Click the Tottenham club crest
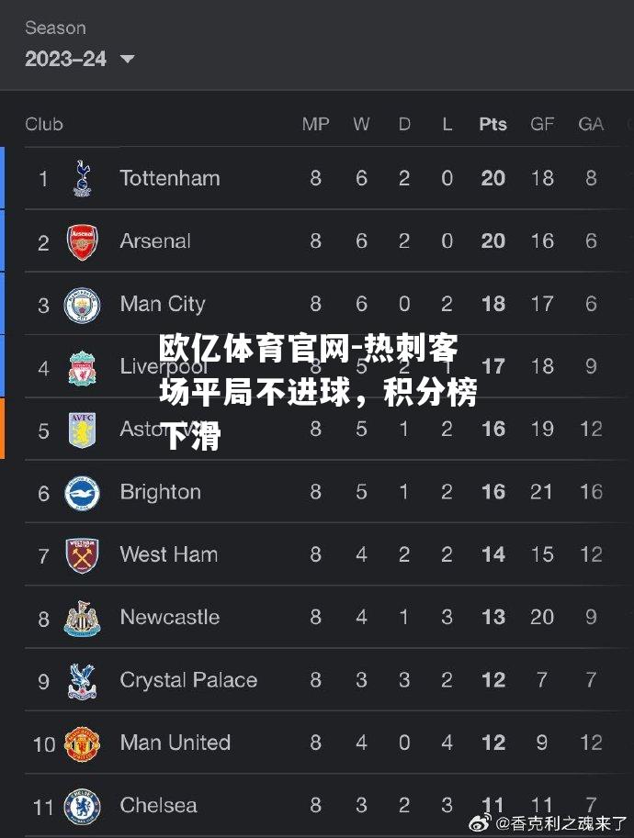Viewport: 634px width, 838px height. 82,178
